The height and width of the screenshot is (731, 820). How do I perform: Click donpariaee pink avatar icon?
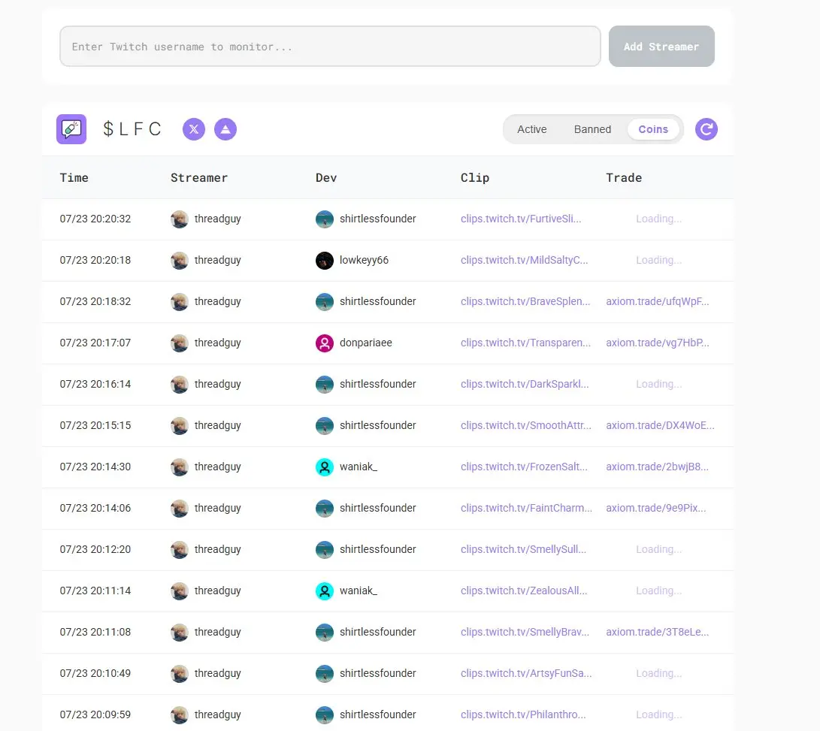[x=324, y=343]
